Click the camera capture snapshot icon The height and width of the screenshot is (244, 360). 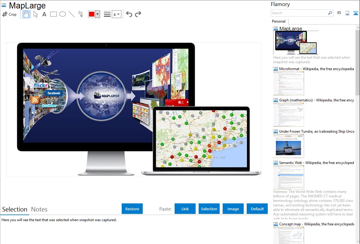click(x=339, y=13)
